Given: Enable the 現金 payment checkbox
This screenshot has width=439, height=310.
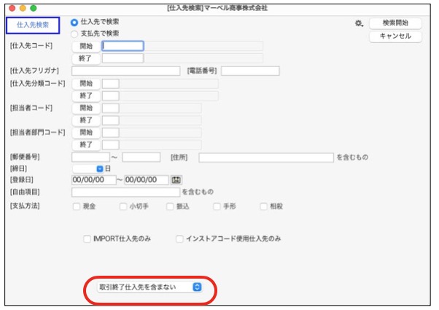Looking at the screenshot, I should [77, 206].
